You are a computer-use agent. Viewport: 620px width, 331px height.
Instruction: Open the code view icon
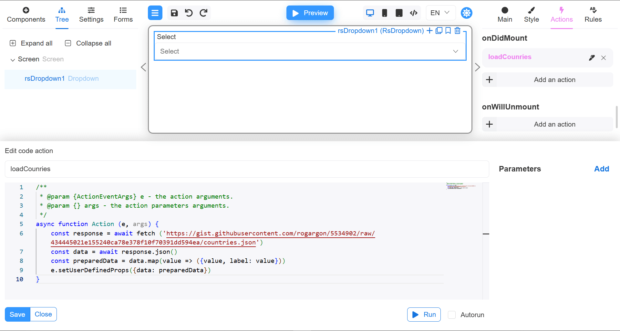click(x=414, y=13)
